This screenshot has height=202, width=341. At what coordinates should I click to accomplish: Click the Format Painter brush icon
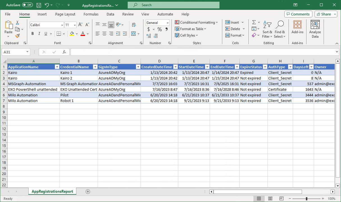[17, 36]
